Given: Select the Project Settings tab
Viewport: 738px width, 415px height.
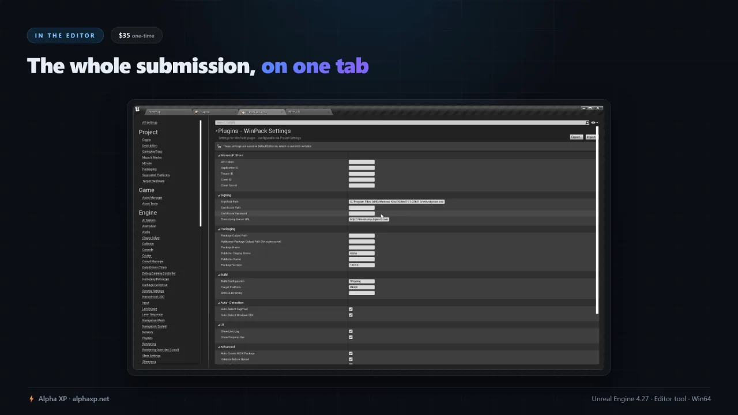Looking at the screenshot, I should click(261, 112).
